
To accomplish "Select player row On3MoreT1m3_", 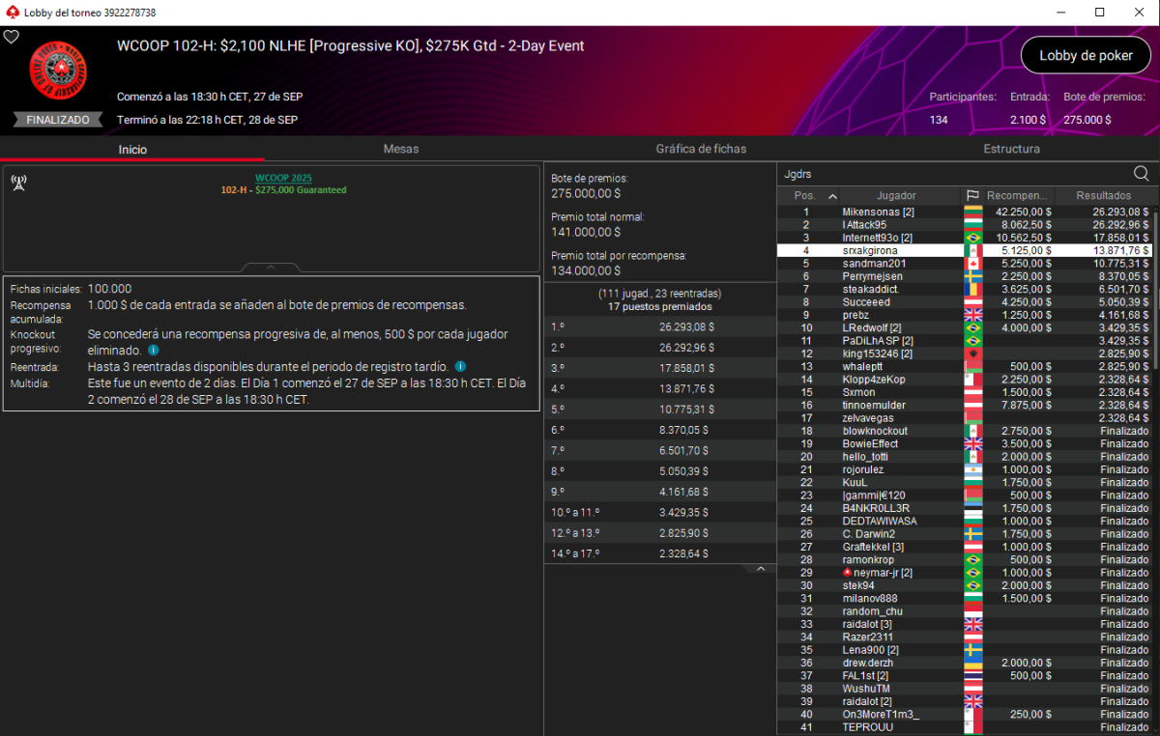I will pos(965,714).
